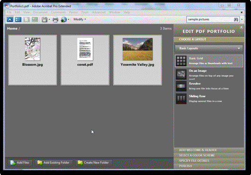Screen dimensions: 251x175
Task: Choose the Basic Grid layout icon
Action: [181, 61]
